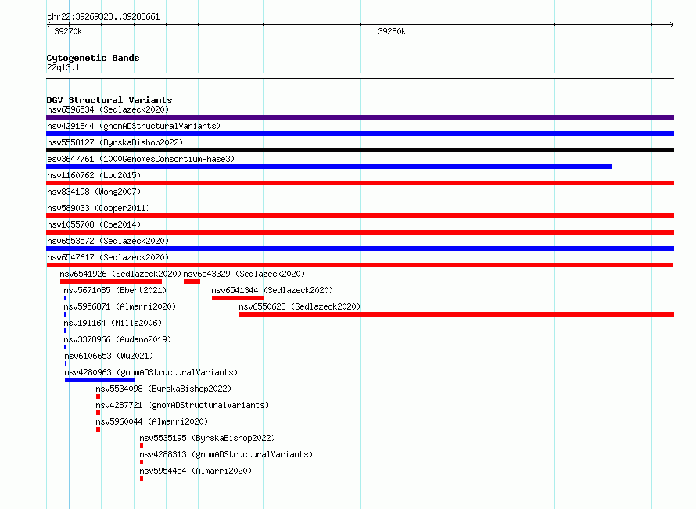
Task: Select the red nsv589033 variant bar
Action: (x=360, y=216)
